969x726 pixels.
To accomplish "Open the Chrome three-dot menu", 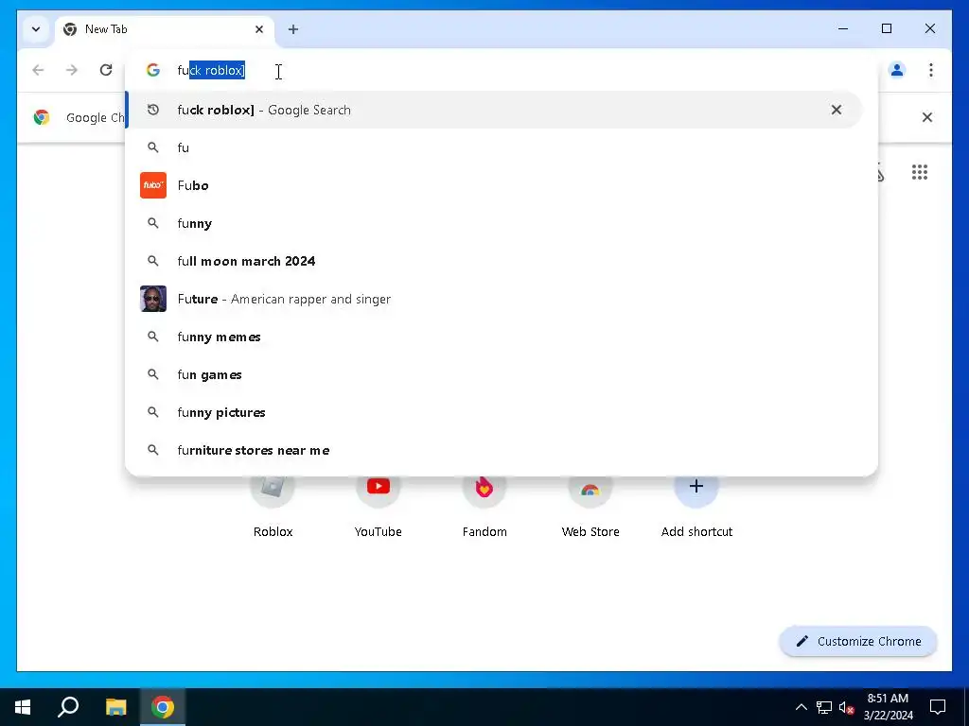I will click(x=931, y=70).
